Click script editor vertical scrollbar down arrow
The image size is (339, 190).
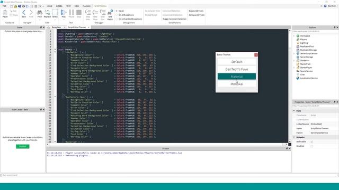pos(290,141)
